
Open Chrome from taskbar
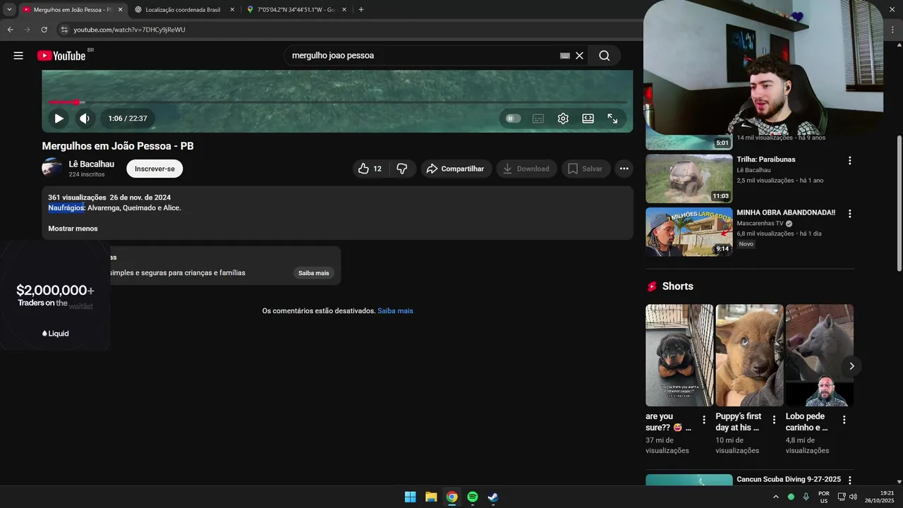451,497
